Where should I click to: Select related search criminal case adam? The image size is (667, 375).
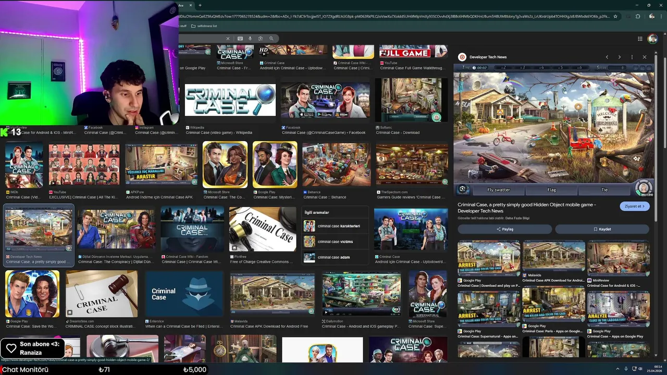[336, 257]
